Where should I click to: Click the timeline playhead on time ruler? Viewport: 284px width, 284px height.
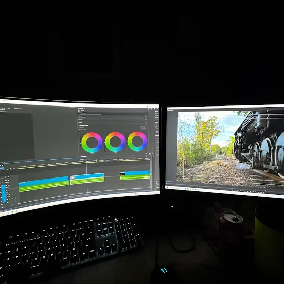(86, 162)
